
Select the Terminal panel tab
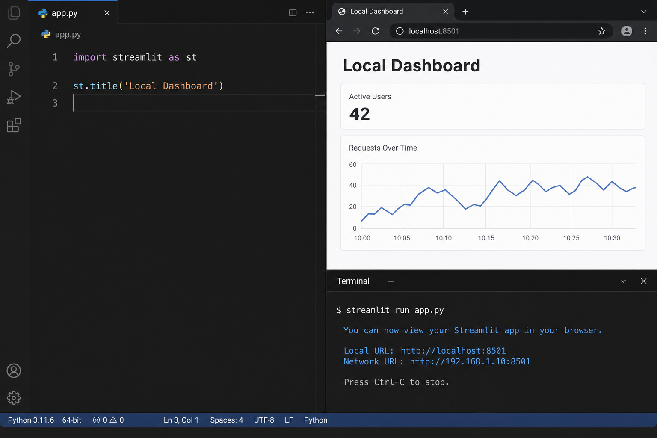353,281
